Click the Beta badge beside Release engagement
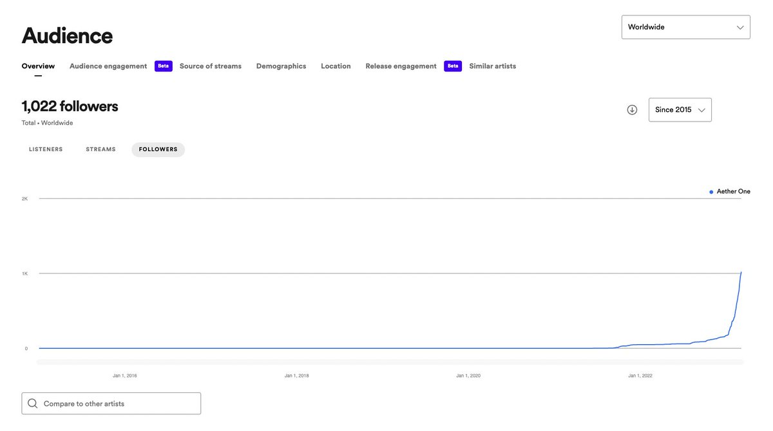This screenshot has width=773, height=431. 453,66
